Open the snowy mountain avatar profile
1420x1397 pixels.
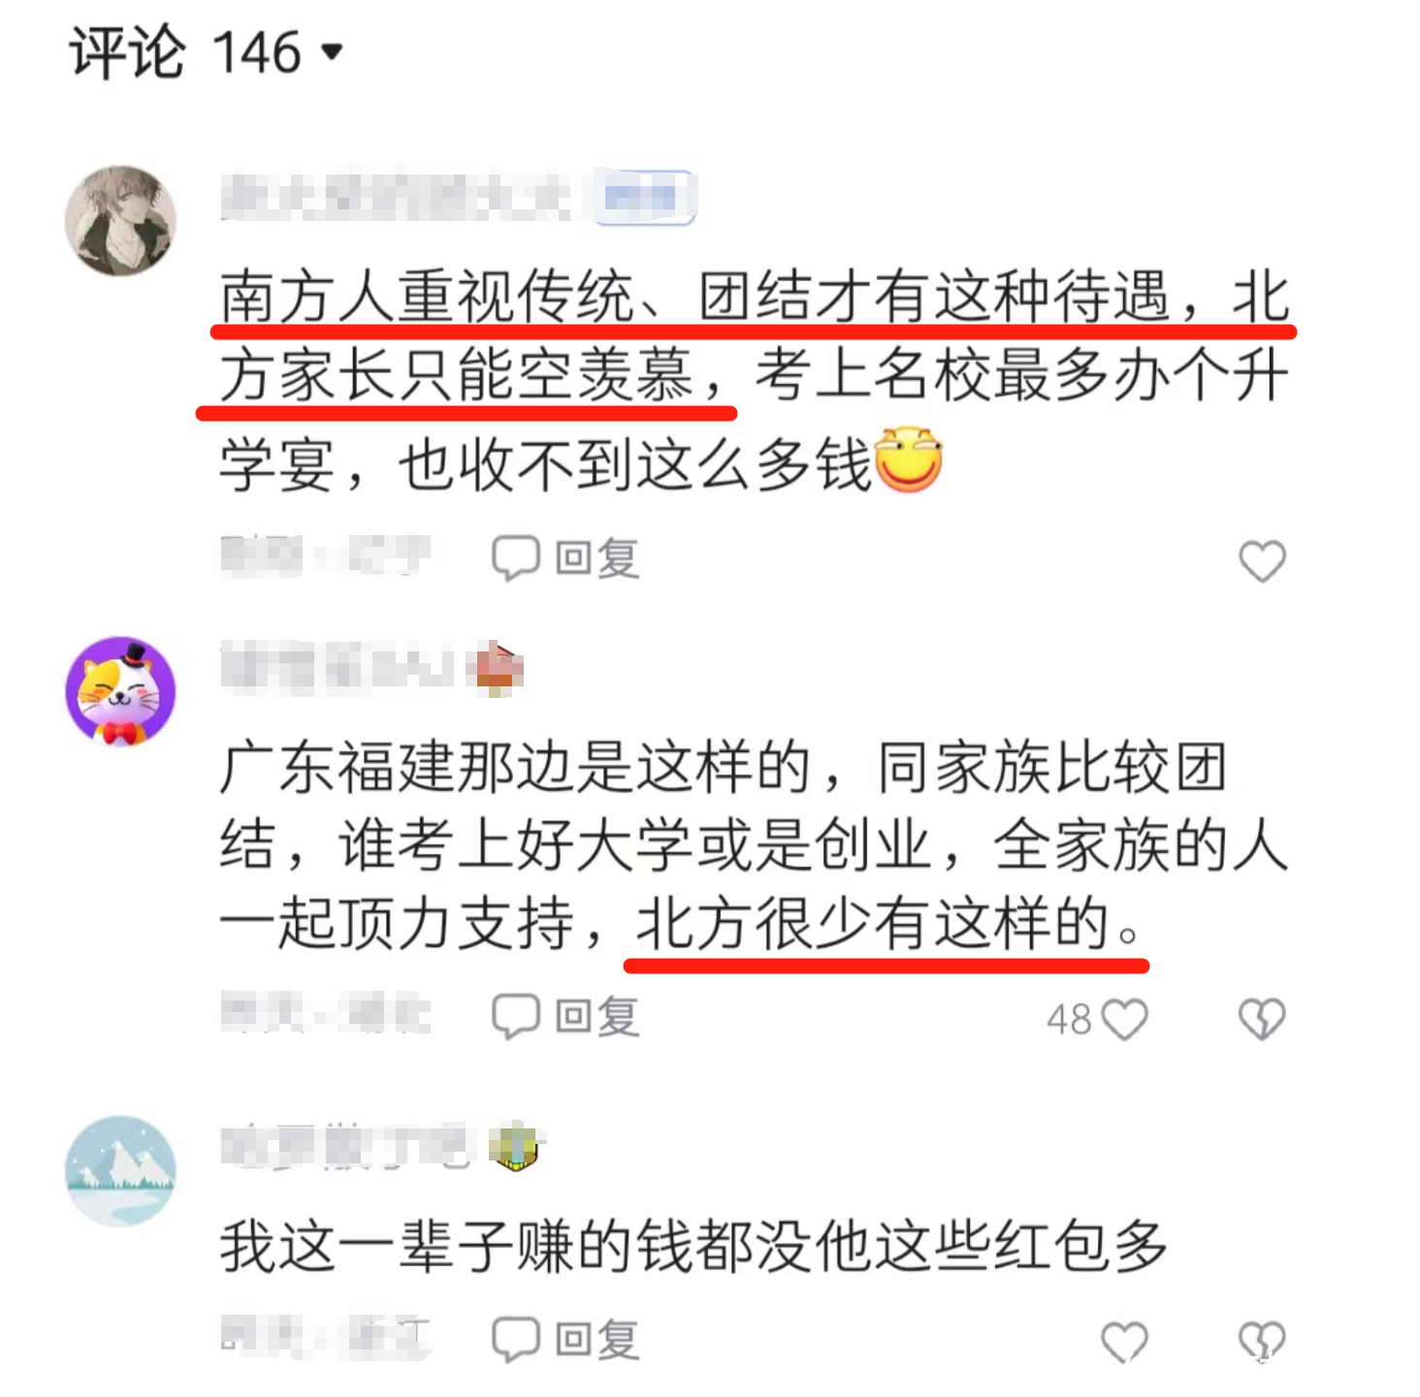[x=120, y=1171]
